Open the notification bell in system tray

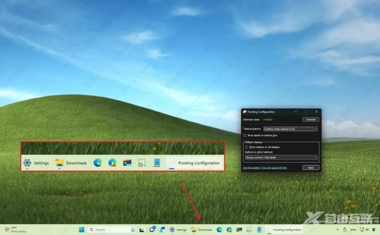[x=374, y=229]
